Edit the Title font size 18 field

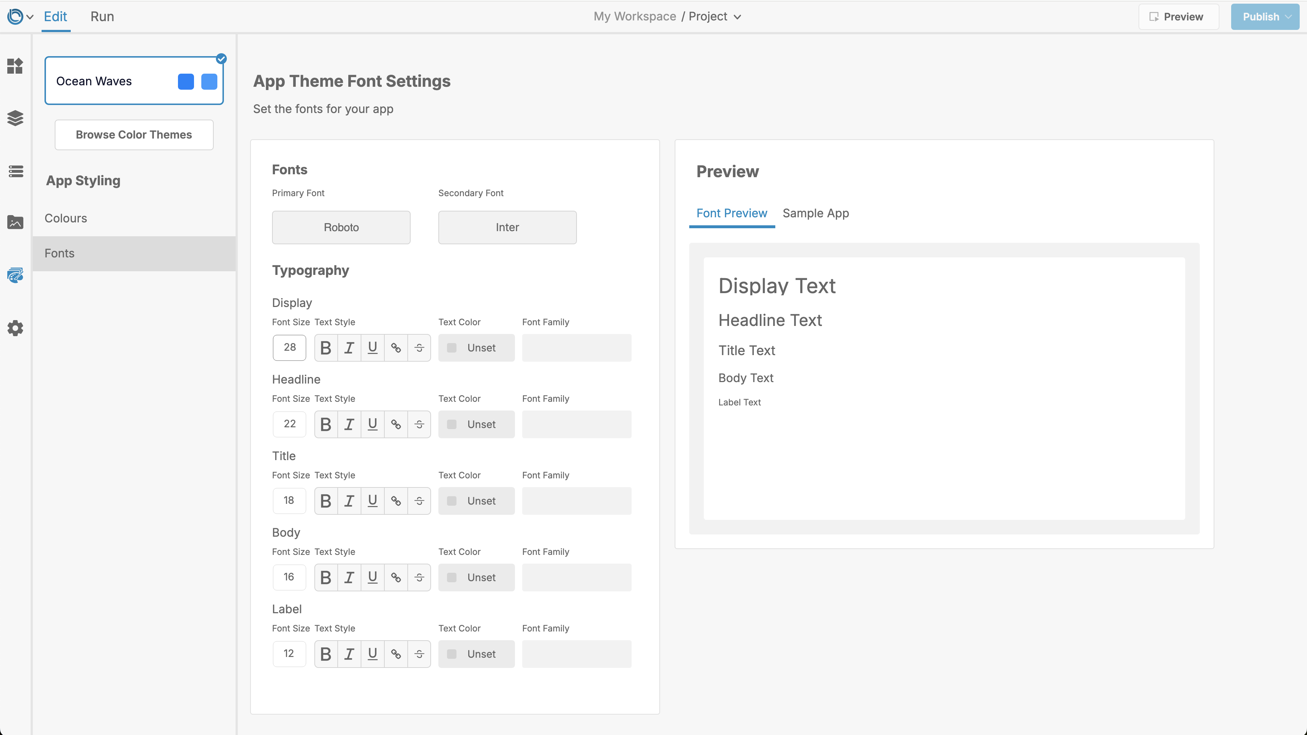point(289,501)
